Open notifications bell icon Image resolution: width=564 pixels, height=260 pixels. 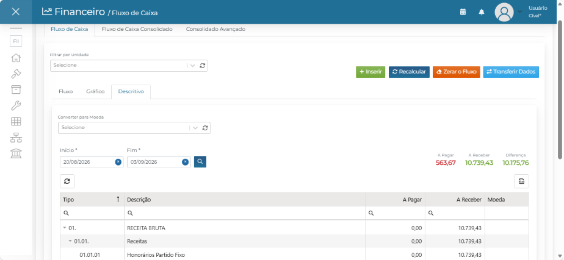(482, 12)
